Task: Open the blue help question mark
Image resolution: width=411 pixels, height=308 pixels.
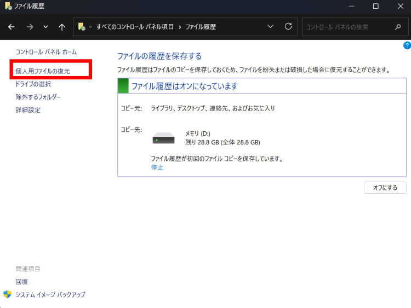Action: point(407,45)
